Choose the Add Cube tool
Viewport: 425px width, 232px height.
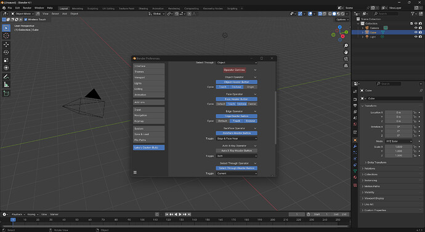pyautogui.click(x=6, y=94)
